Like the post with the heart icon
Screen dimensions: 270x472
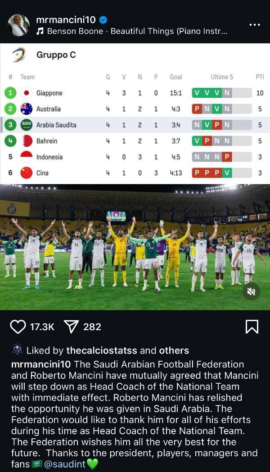click(18, 327)
